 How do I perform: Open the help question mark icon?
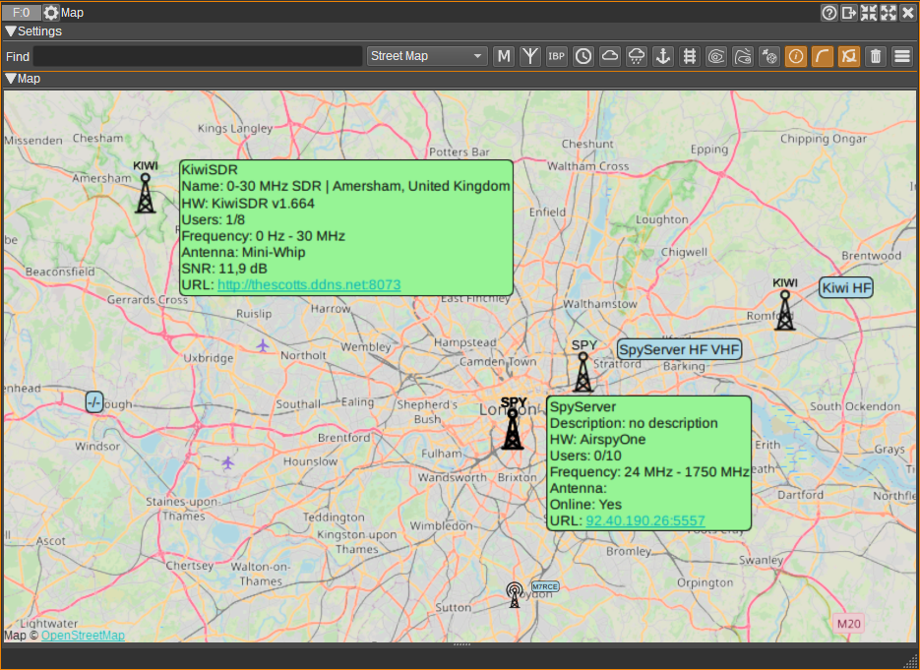pos(829,13)
